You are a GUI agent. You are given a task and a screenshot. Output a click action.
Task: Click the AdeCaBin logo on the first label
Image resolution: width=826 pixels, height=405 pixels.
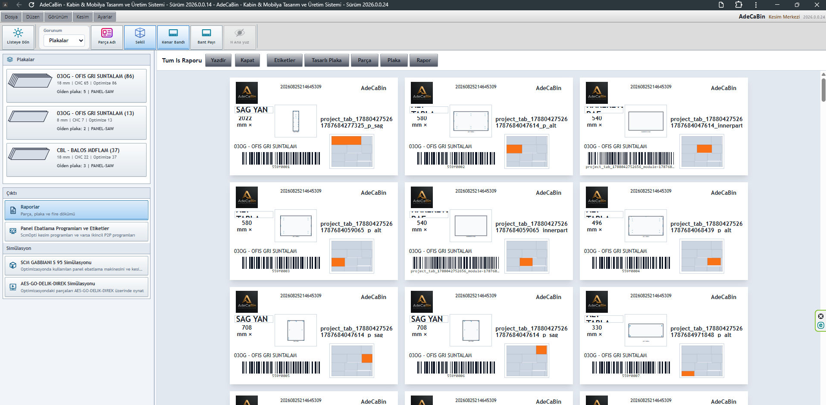[x=247, y=93]
